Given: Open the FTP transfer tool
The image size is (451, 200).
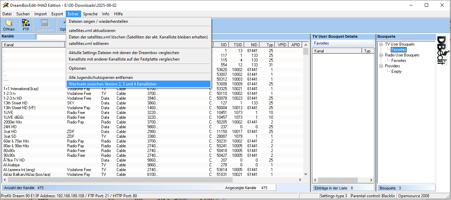Looking at the screenshot, I should tap(26, 25).
